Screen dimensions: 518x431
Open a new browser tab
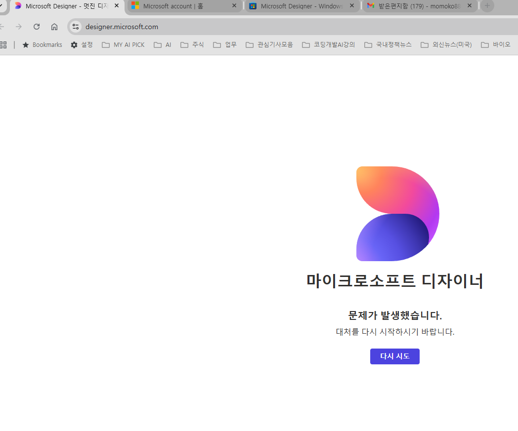pos(487,5)
